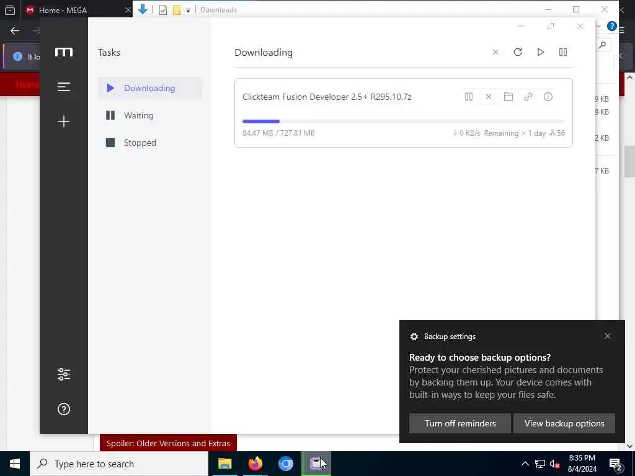Copy link of Clickteam Fusion task

point(528,97)
